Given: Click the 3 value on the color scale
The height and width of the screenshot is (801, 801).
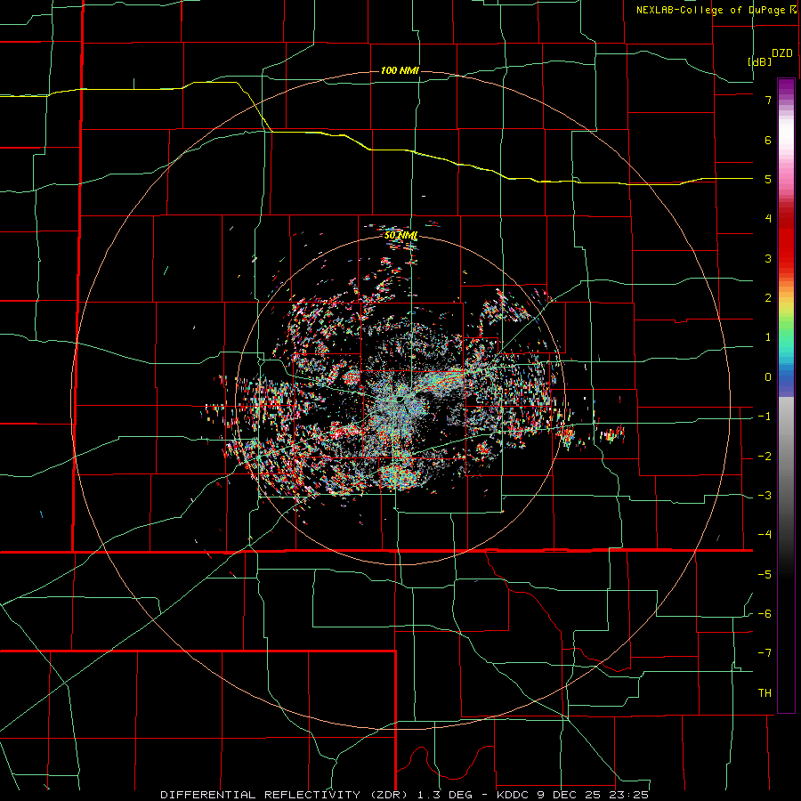Looking at the screenshot, I should coord(768,258).
